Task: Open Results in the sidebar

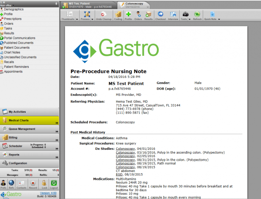Action: (9, 34)
